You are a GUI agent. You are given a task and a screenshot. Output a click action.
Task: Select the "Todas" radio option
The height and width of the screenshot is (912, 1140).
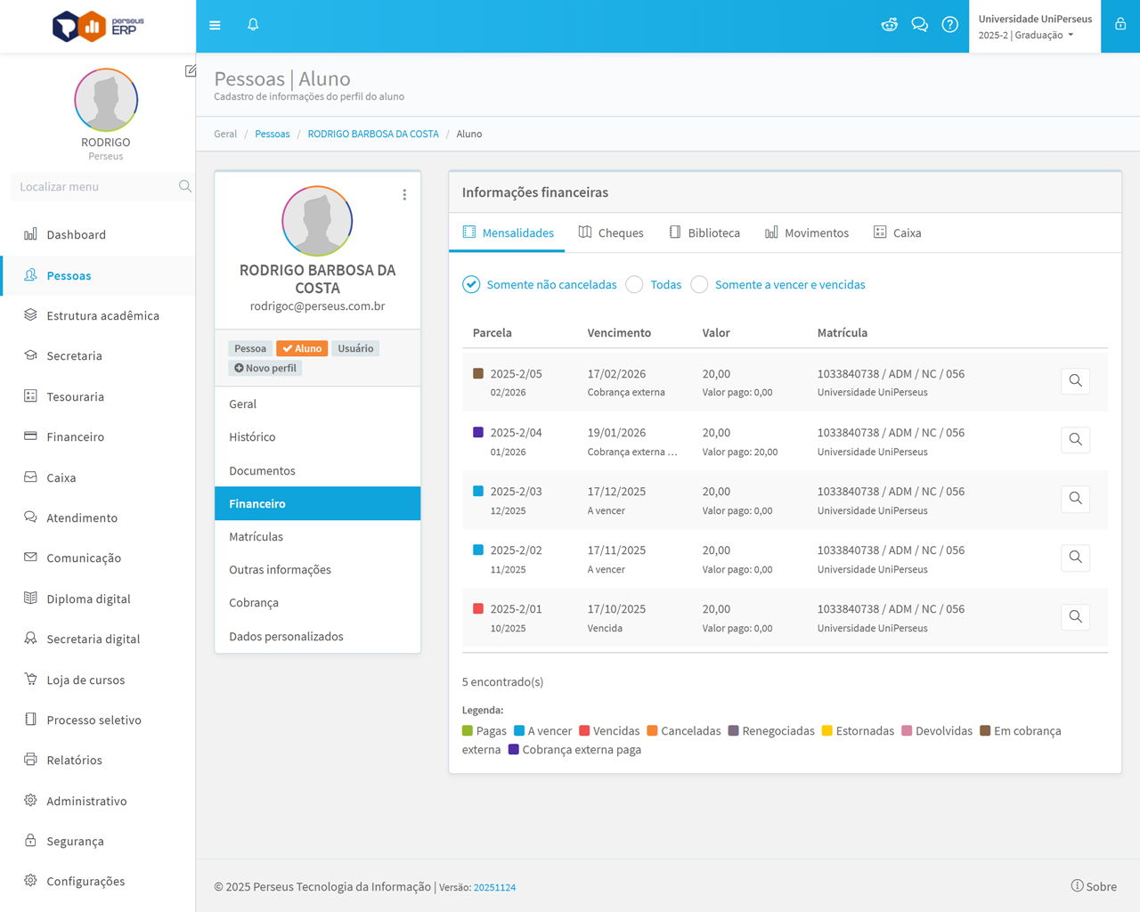[x=635, y=285]
